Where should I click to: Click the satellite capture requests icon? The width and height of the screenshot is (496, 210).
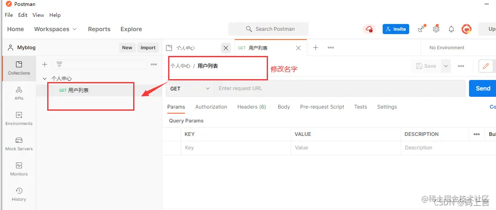[x=422, y=29]
